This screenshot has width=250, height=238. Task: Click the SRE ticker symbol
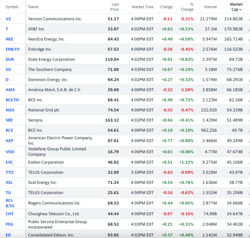pos(9,120)
